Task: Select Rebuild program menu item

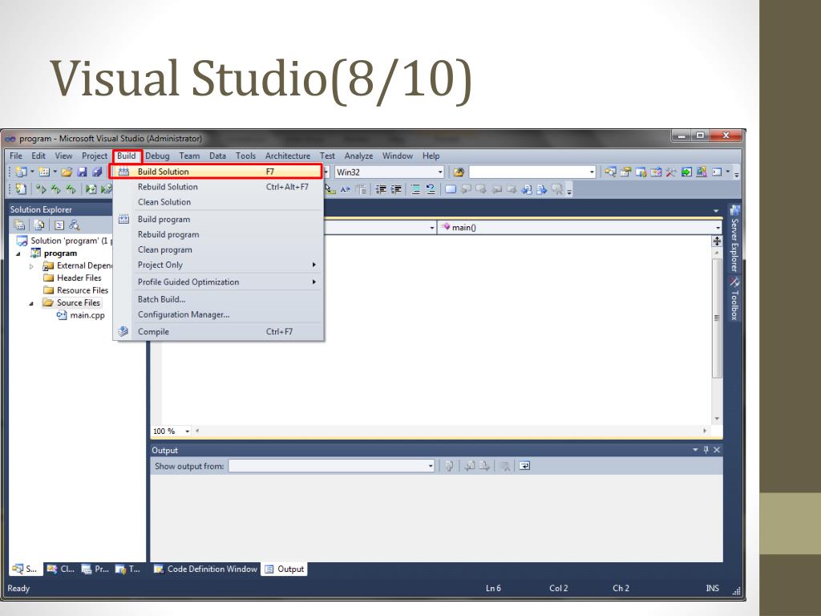Action: click(x=217, y=234)
